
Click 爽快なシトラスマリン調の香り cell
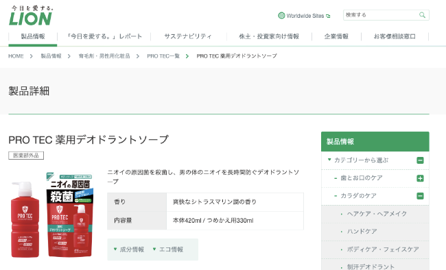(235, 201)
